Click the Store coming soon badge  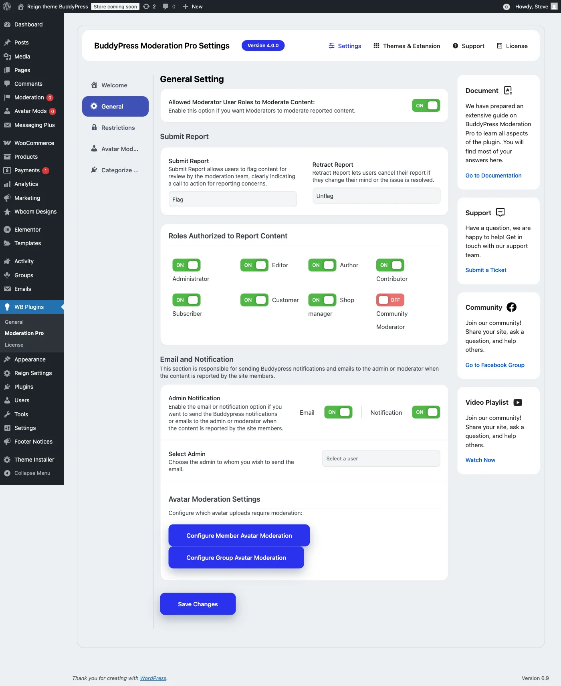(x=115, y=6)
